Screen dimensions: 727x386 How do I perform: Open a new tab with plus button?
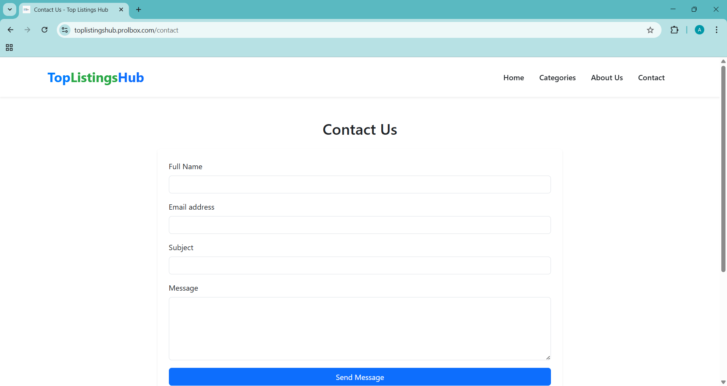coord(139,9)
